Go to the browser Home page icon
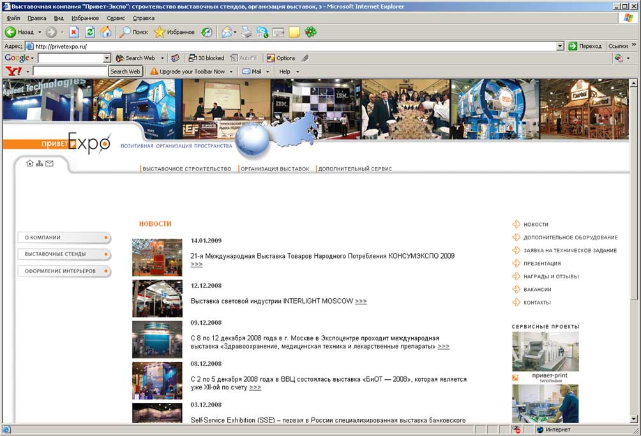Screen dimensions: 641x436 point(105,32)
